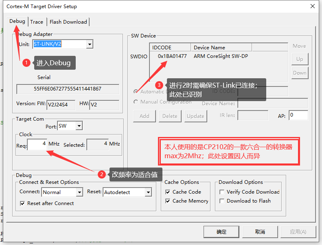Image resolution: width=322 pixels, height=245 pixels.
Task: Click the Update device button
Action: click(x=195, y=116)
